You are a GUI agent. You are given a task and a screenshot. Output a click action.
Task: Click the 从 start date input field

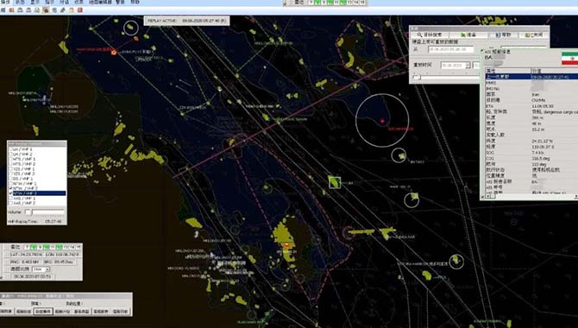tap(451, 49)
